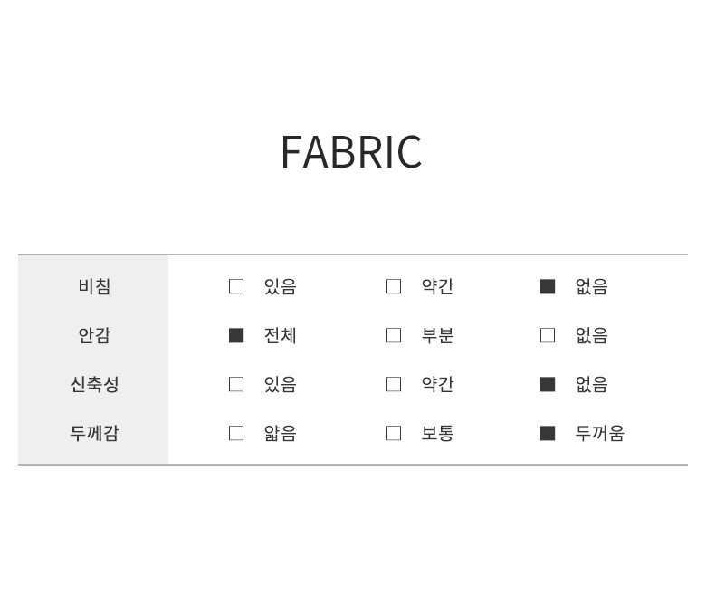706x596 pixels.
Task: Check the 안감 부분 checkbox
Action: tap(394, 335)
